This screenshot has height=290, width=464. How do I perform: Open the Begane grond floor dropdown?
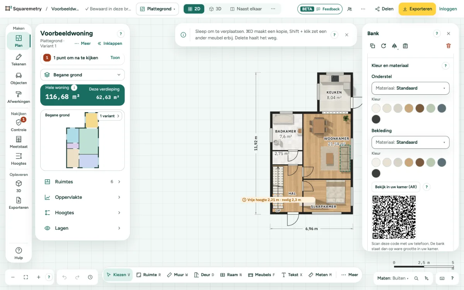(82, 75)
